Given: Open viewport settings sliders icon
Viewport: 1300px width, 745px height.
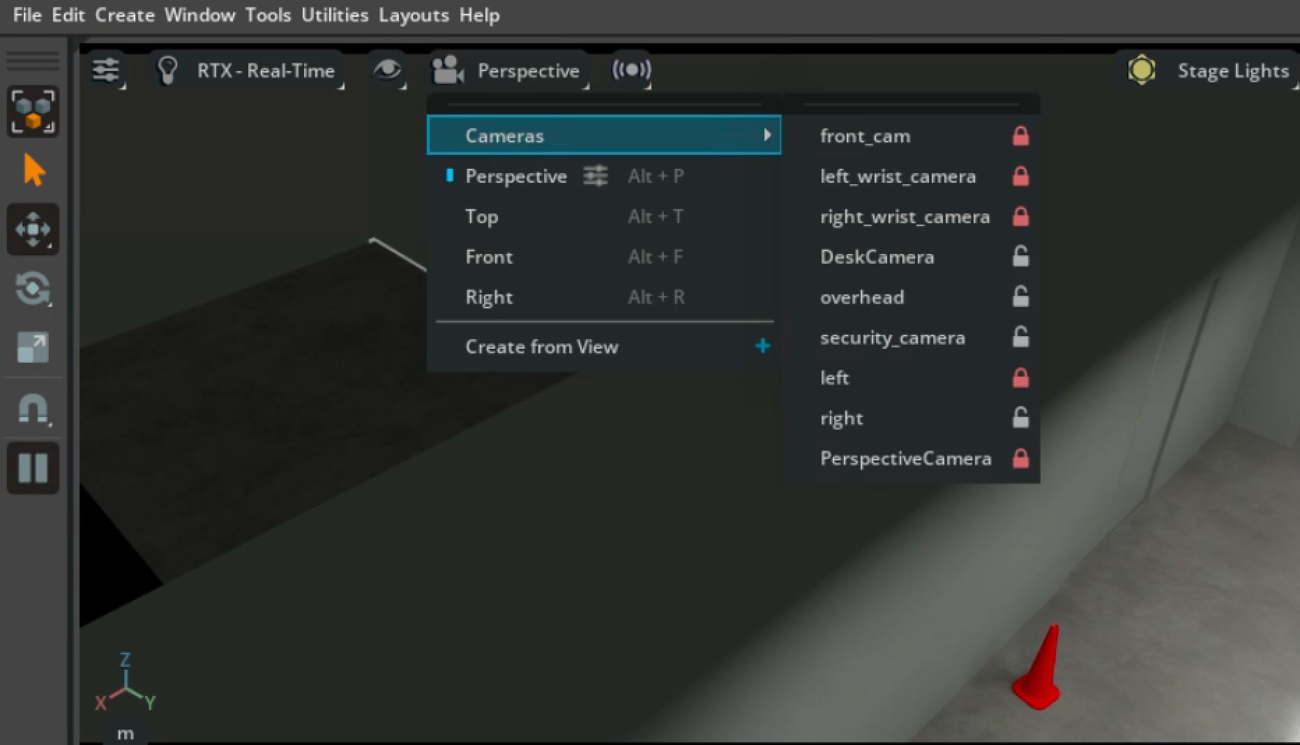Looking at the screenshot, I should pyautogui.click(x=107, y=70).
